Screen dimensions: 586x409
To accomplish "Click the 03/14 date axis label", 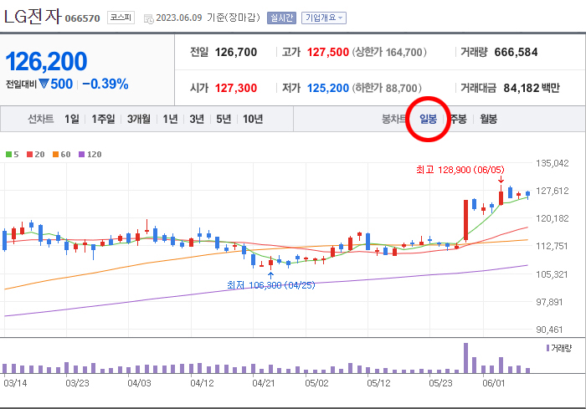I will click(15, 383).
